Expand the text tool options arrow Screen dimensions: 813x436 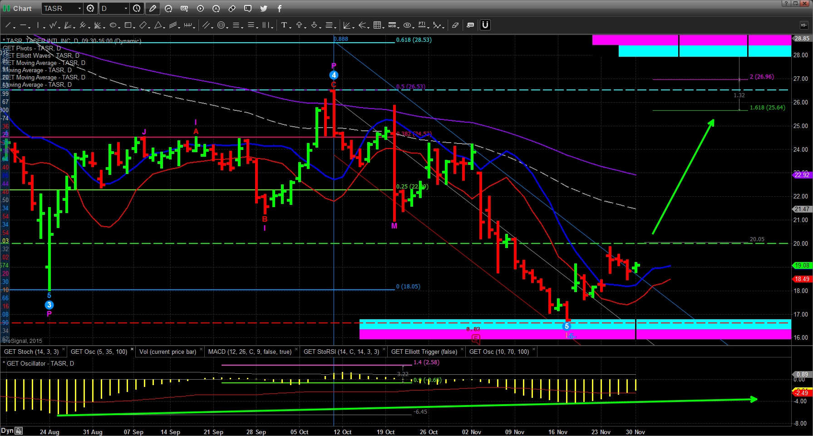pos(290,28)
